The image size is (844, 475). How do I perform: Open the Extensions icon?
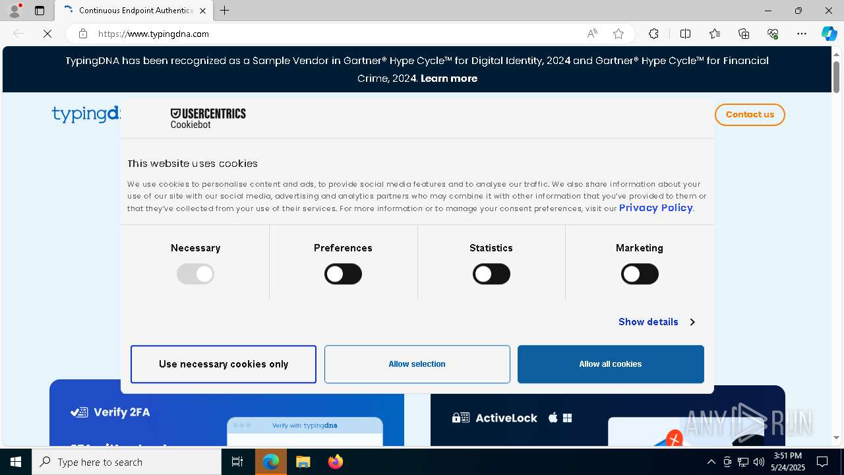point(653,34)
